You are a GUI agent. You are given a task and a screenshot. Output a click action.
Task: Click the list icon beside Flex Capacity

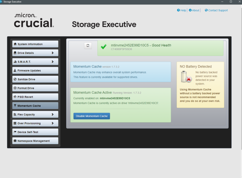click(15, 114)
